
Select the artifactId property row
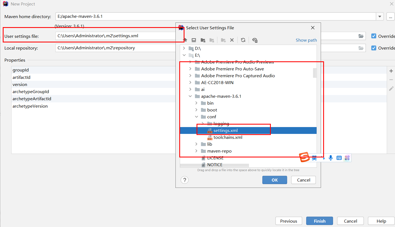(x=93, y=77)
